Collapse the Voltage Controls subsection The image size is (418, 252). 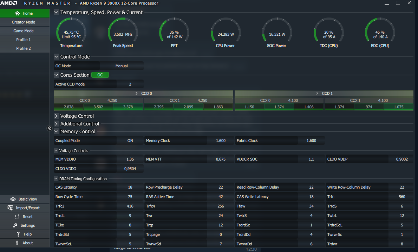point(56,151)
